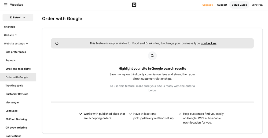The image size is (268, 138).
Task: Expand the Website menu section
Action: pyautogui.click(x=10, y=35)
